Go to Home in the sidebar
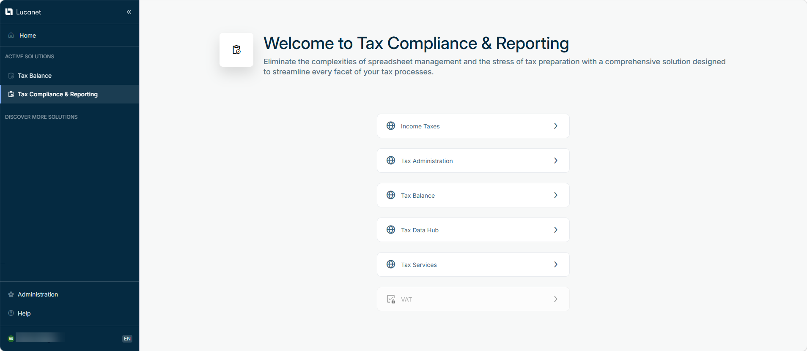 click(69, 35)
